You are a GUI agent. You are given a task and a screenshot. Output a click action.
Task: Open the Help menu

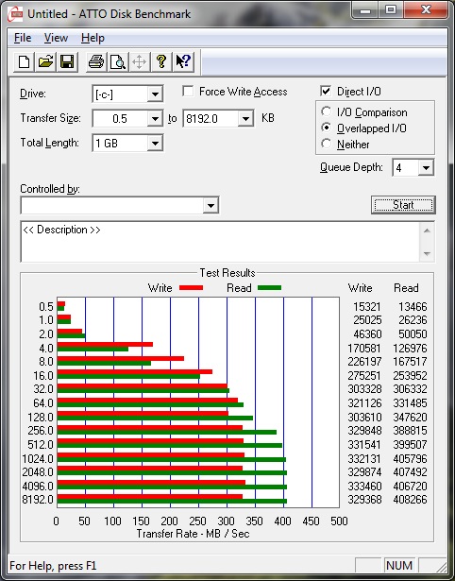93,38
